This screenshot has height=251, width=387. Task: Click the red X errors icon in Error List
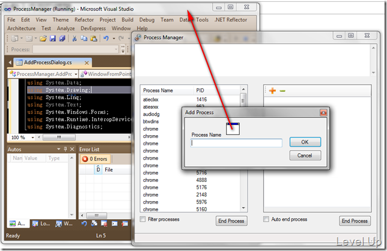[x=85, y=159]
